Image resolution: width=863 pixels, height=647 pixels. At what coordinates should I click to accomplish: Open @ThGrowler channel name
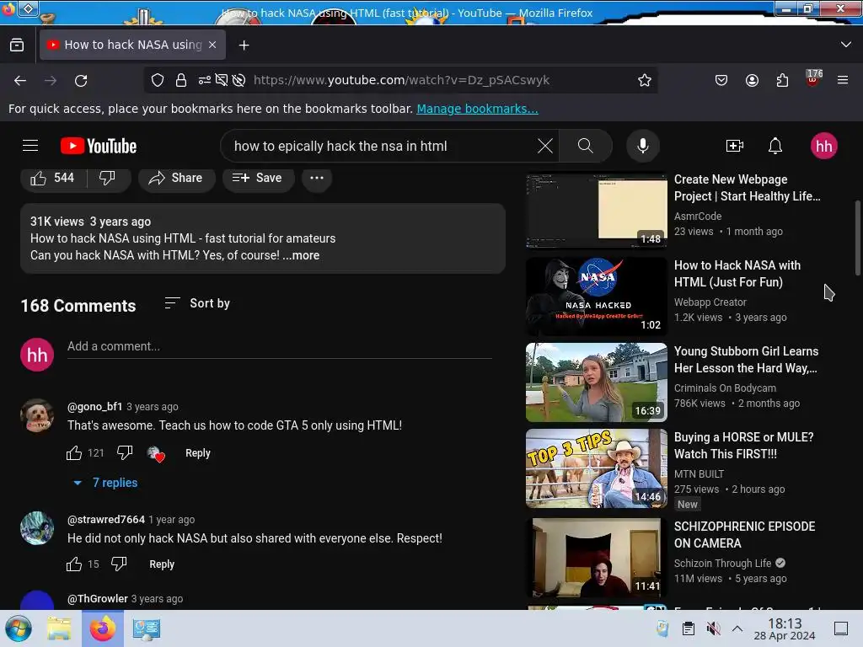98,599
